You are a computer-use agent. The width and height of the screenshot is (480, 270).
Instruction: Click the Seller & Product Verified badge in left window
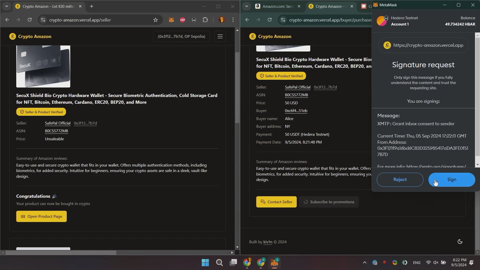coord(41,112)
